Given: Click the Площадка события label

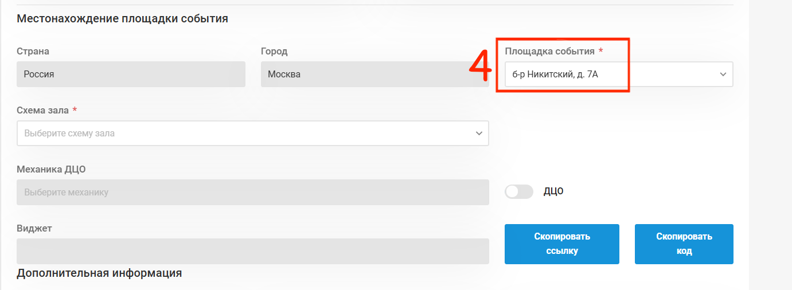Looking at the screenshot, I should pos(550,51).
